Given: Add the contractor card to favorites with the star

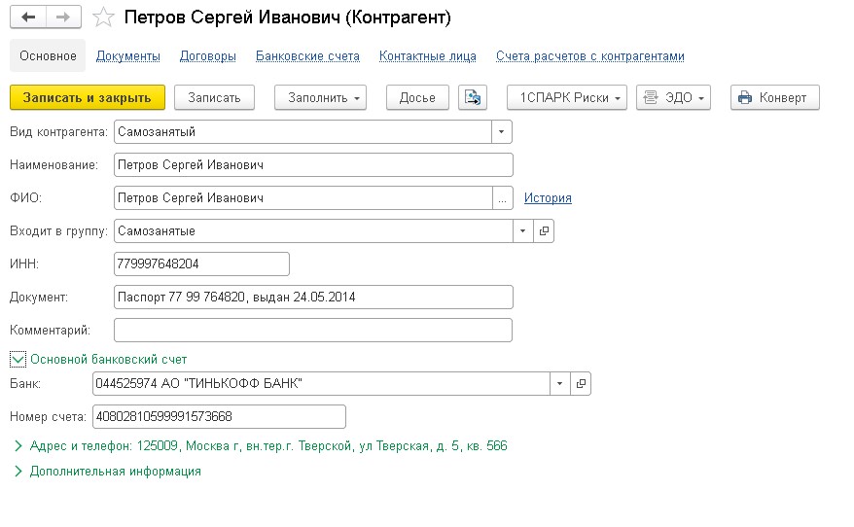Looking at the screenshot, I should [x=103, y=18].
